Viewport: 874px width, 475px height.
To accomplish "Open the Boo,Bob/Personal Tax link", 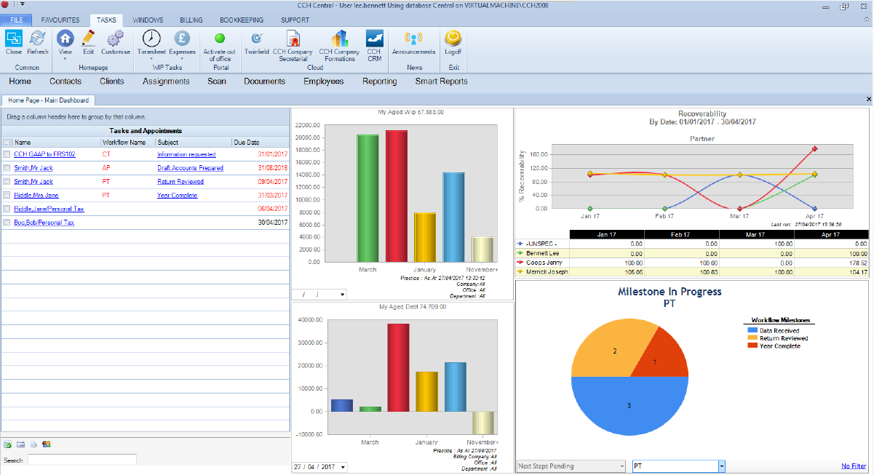I will (x=44, y=223).
